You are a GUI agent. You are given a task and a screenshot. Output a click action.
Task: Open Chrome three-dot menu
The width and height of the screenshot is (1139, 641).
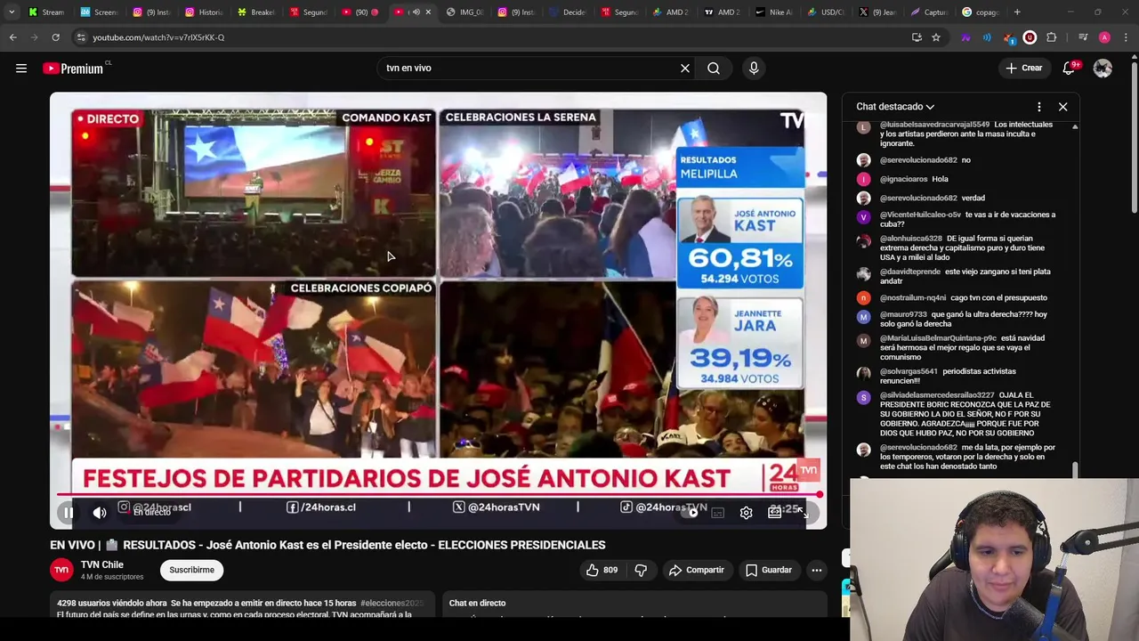[1127, 37]
